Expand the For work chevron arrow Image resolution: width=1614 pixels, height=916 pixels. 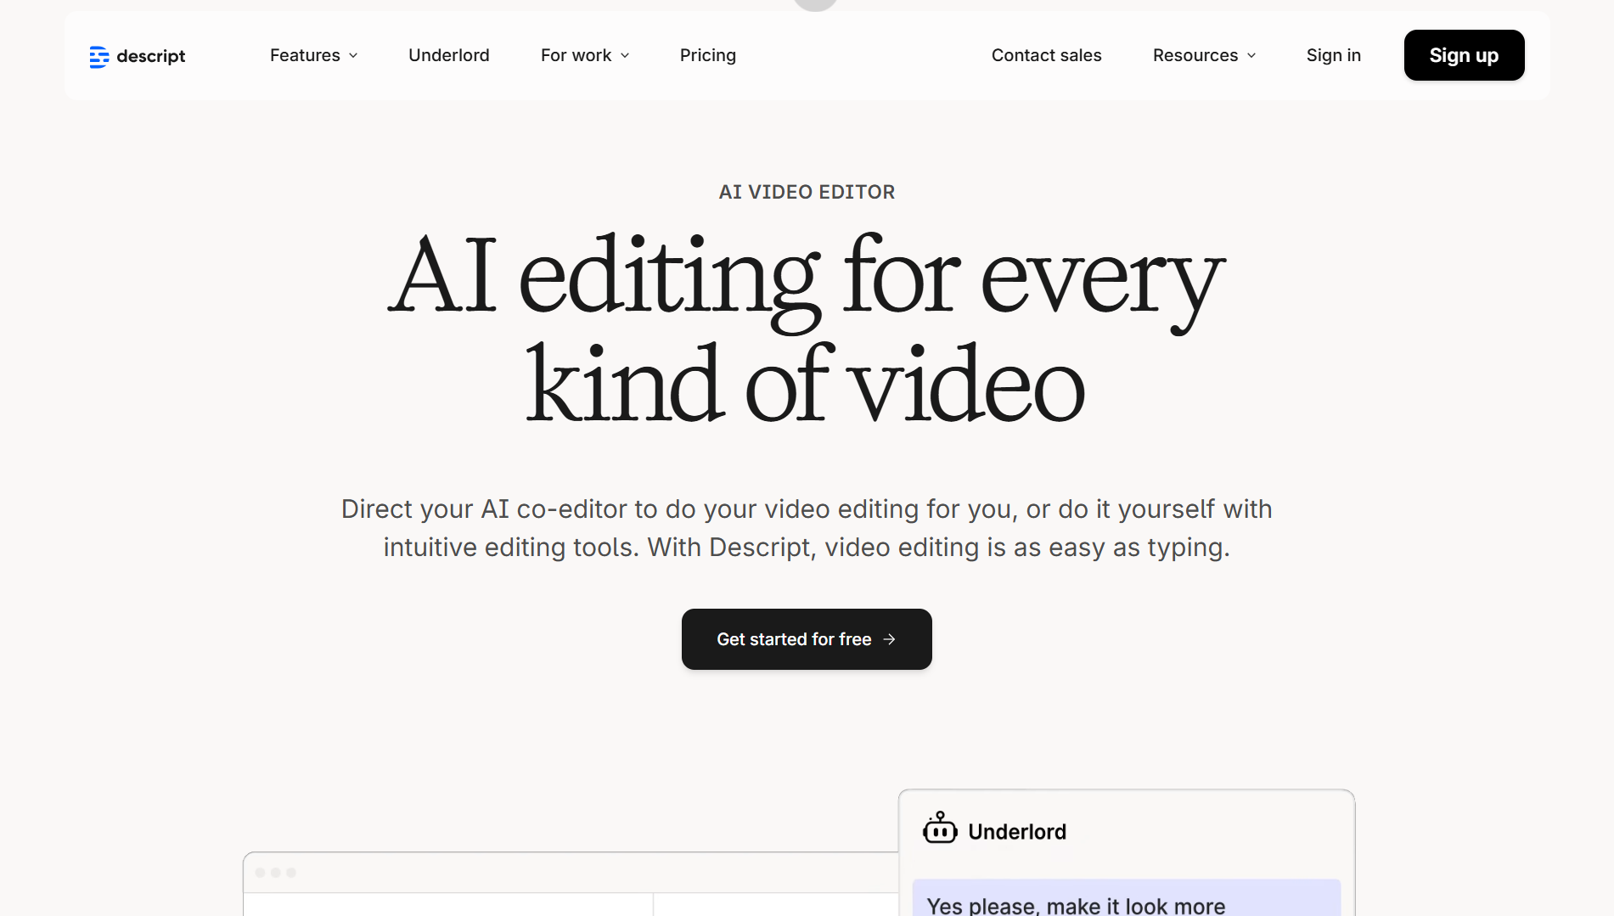point(625,56)
